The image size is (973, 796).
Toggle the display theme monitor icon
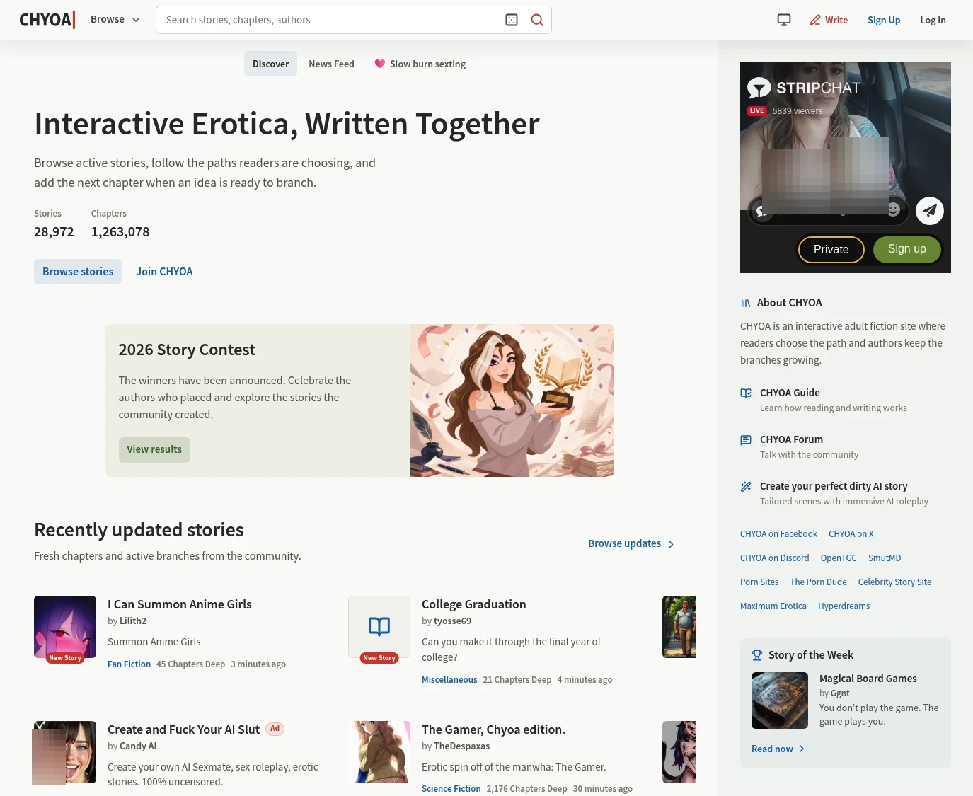784,20
